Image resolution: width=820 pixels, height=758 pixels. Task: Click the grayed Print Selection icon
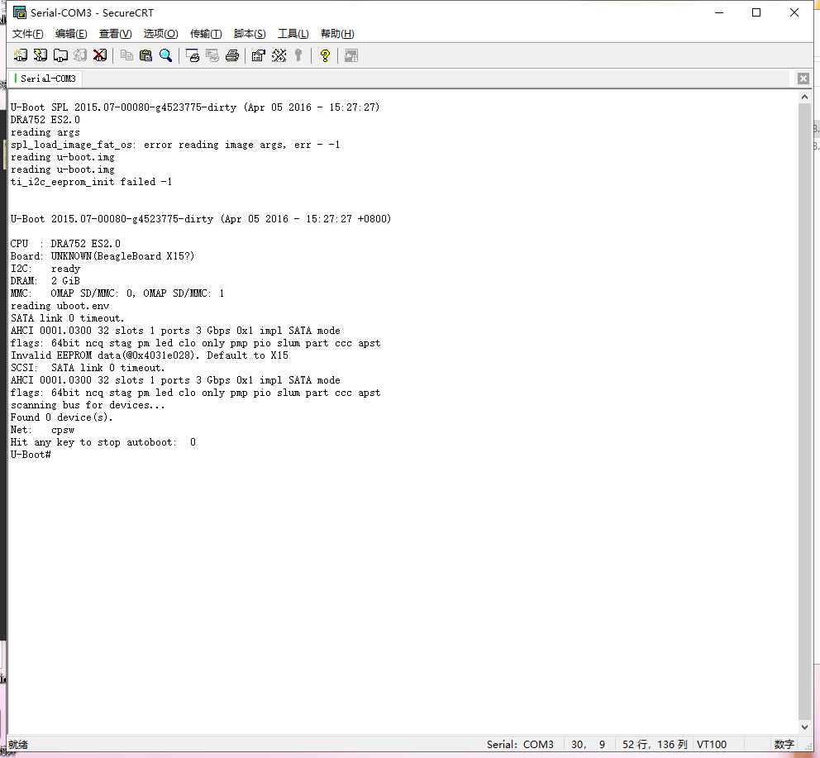(212, 55)
